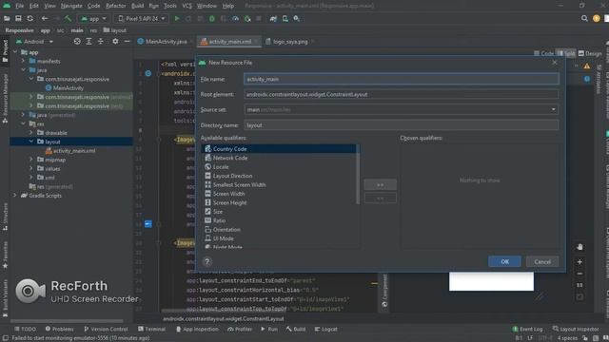Click the add qualifier >> button
This screenshot has height=342, width=609.
click(381, 185)
